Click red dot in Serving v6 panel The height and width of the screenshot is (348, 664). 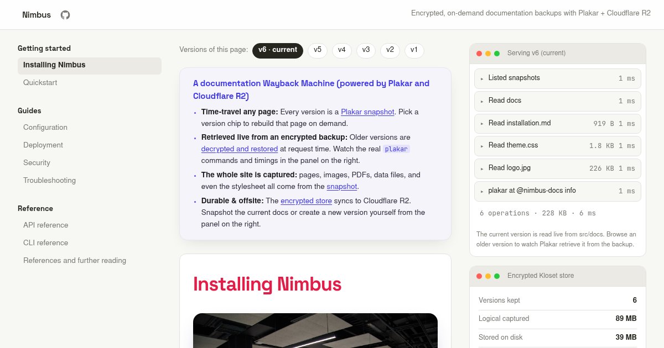[479, 54]
